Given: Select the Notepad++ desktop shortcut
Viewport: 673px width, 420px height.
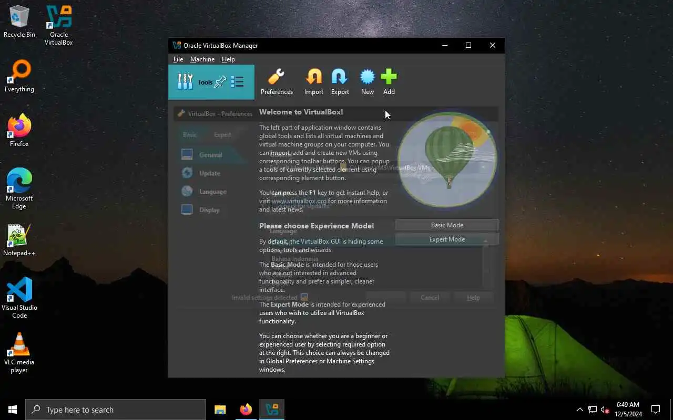Looking at the screenshot, I should pos(19,240).
